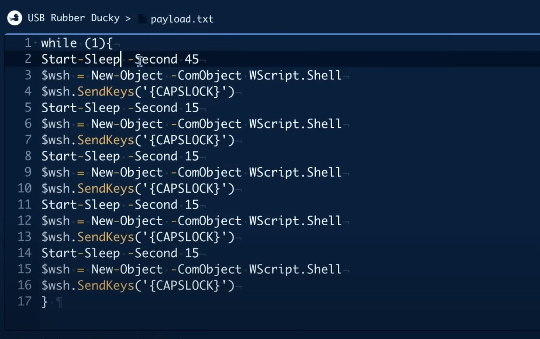Click line number 16 in the gutter
Image resolution: width=540 pixels, height=339 pixels.
tap(25, 285)
